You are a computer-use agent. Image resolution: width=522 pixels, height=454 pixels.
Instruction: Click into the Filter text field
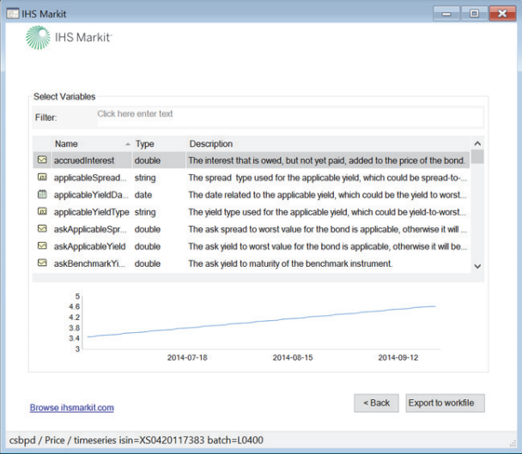coord(290,118)
